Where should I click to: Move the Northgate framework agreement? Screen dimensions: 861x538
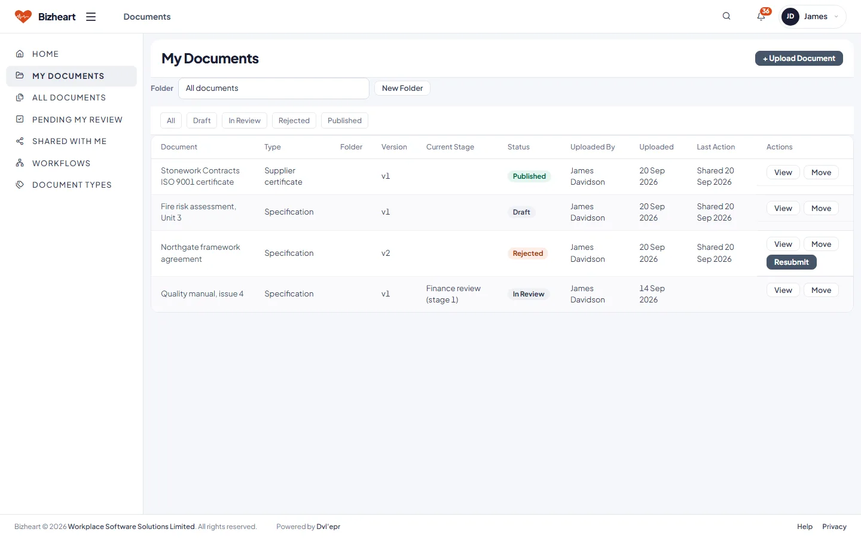click(x=822, y=244)
